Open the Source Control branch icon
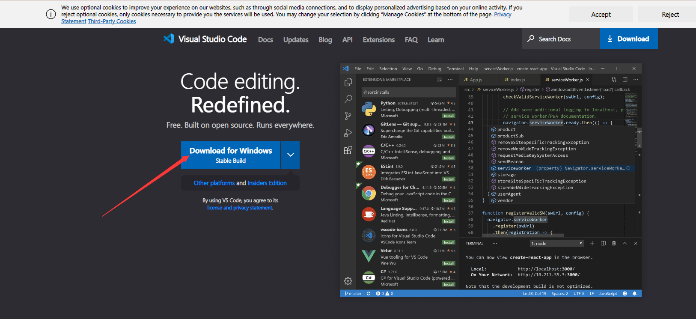The width and height of the screenshot is (696, 319). pyautogui.click(x=348, y=116)
